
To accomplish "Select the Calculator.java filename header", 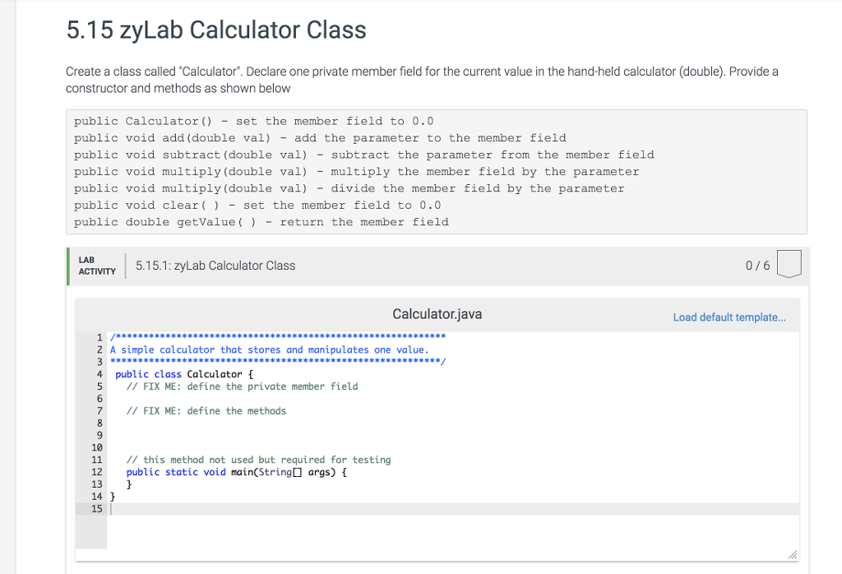I will coord(436,314).
